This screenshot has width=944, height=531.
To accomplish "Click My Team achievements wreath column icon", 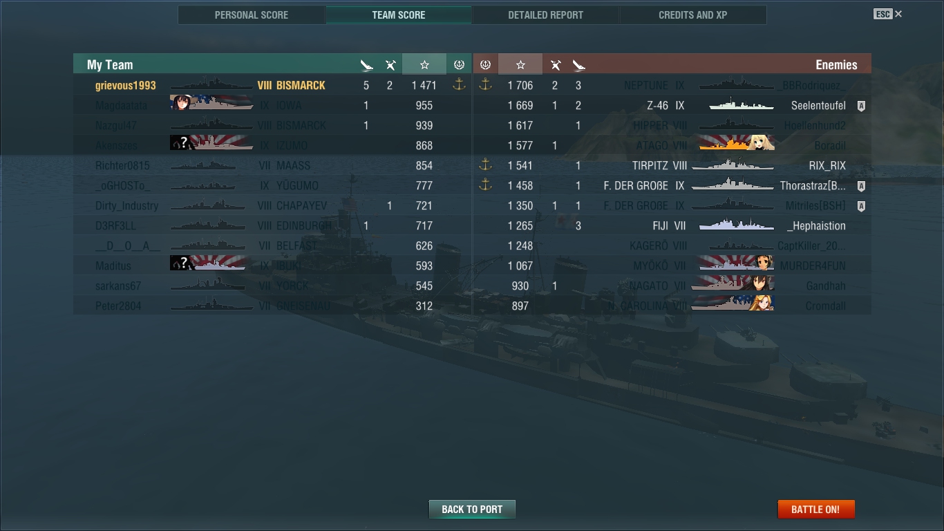I will (459, 64).
